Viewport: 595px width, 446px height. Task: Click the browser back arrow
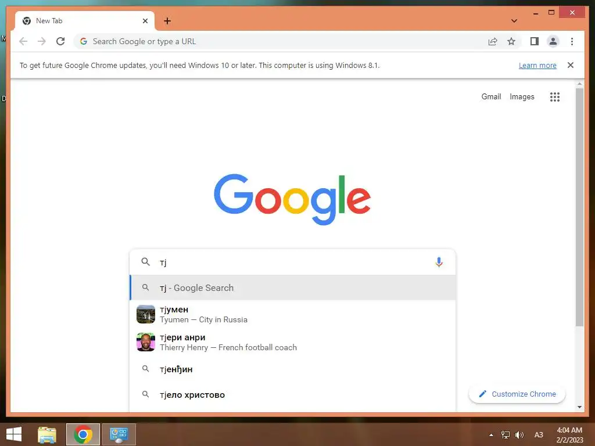click(23, 41)
